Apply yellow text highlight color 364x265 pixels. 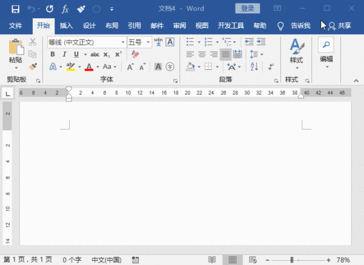[70, 67]
